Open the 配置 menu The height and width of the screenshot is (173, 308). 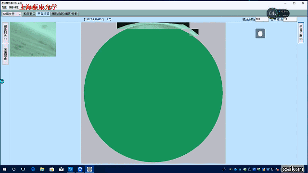pyautogui.click(x=4, y=7)
